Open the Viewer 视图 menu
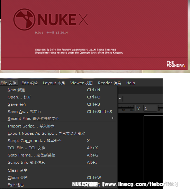The height and width of the screenshot is (190, 190). (81, 83)
